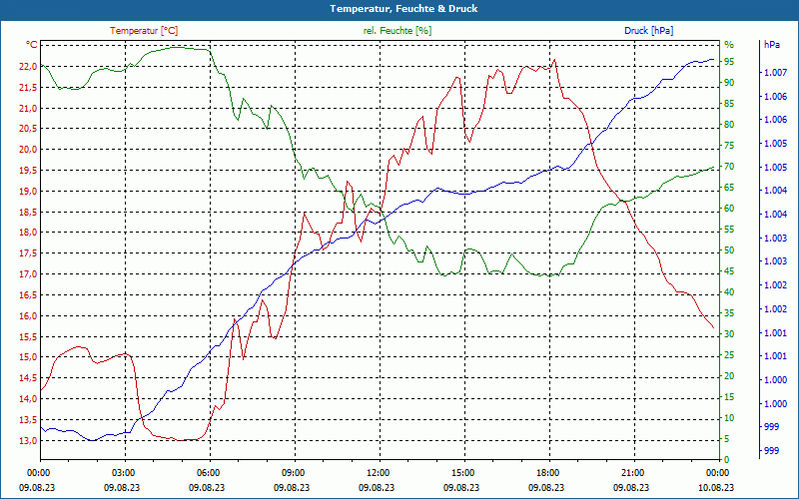Click '95' on the green humidity axis
This screenshot has height=499, width=799.
729,62
